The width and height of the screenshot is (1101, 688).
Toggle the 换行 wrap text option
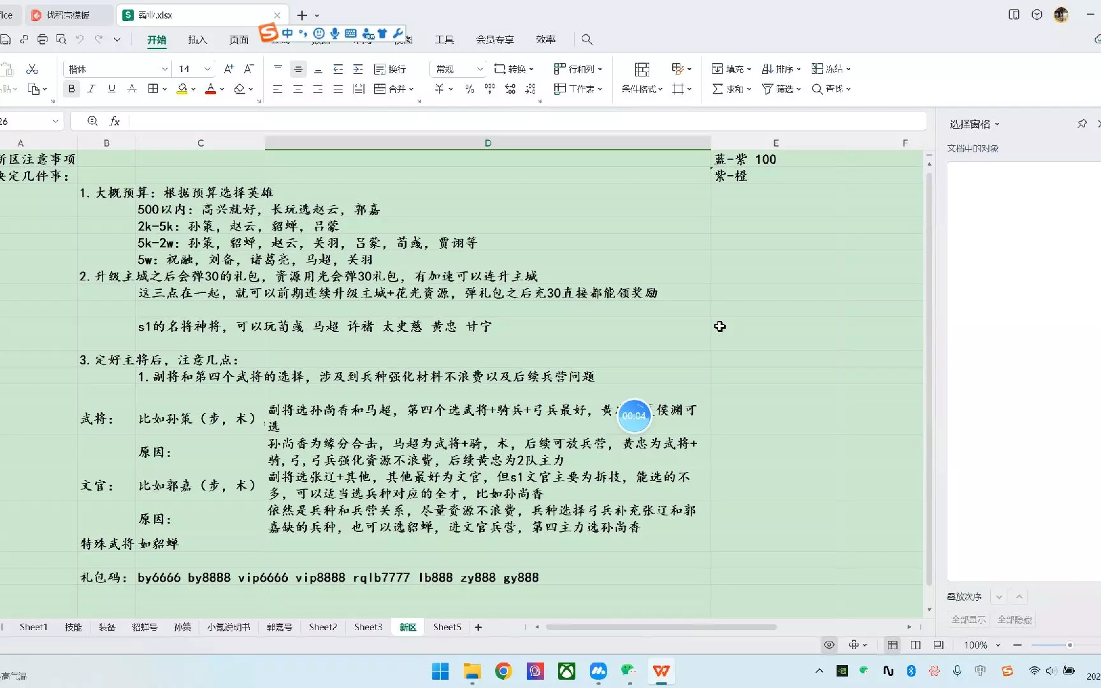pyautogui.click(x=389, y=69)
